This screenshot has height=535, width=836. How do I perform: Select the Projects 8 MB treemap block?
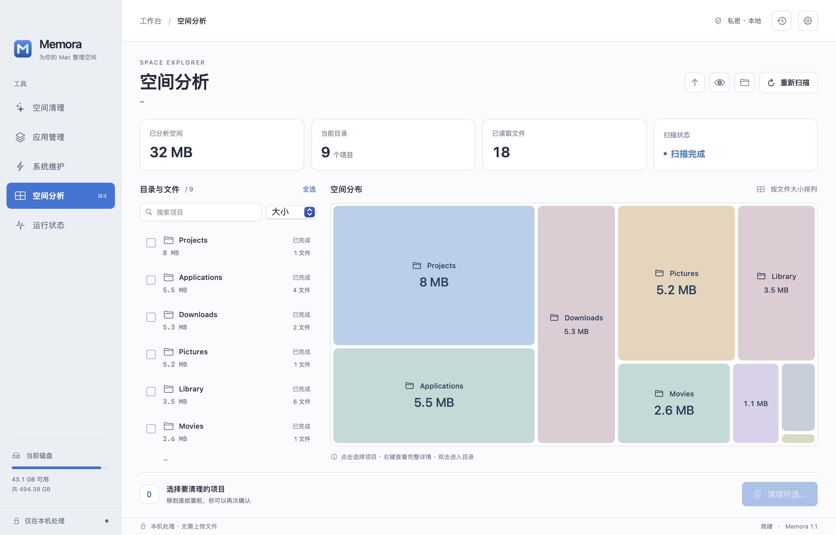point(434,275)
